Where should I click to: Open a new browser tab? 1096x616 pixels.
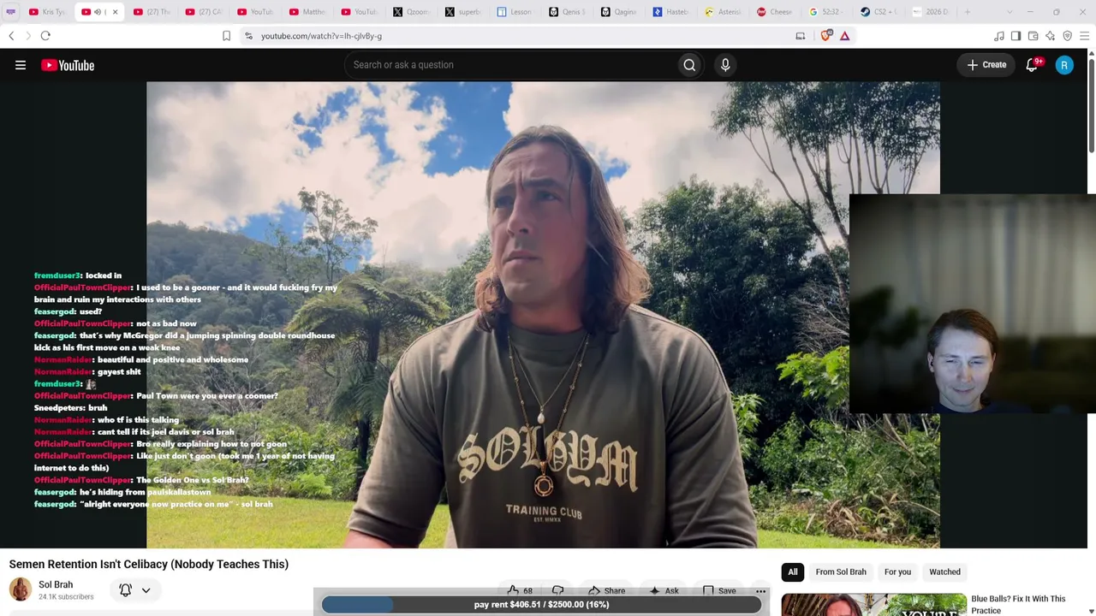click(x=968, y=12)
